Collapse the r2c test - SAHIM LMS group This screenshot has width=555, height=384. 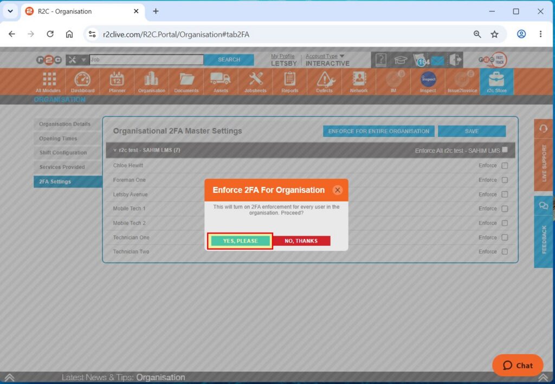click(x=115, y=150)
